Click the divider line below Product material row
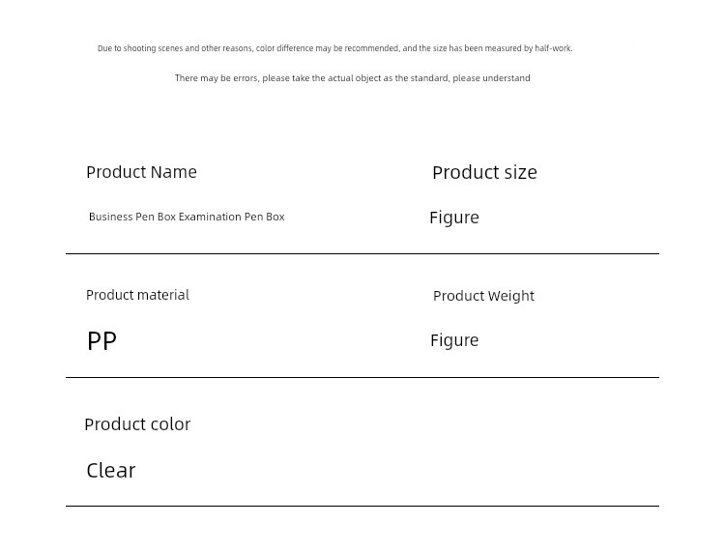Viewport: 725px width, 553px height. [x=362, y=377]
